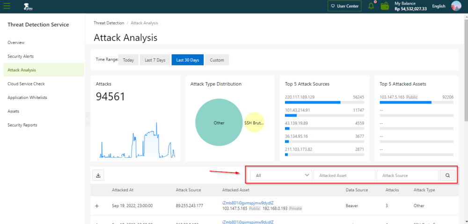Click the total attacks count 94561
Viewport: 468px width, 224px height.
110,97
